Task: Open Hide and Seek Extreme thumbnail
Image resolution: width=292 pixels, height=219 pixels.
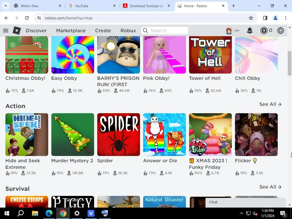Action: [27, 135]
